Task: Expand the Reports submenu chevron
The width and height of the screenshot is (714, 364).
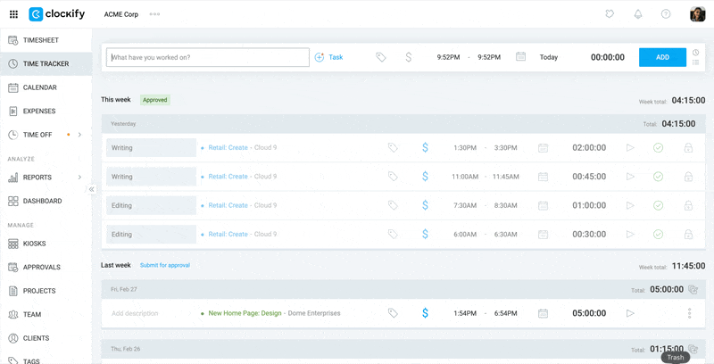Action: pyautogui.click(x=80, y=178)
